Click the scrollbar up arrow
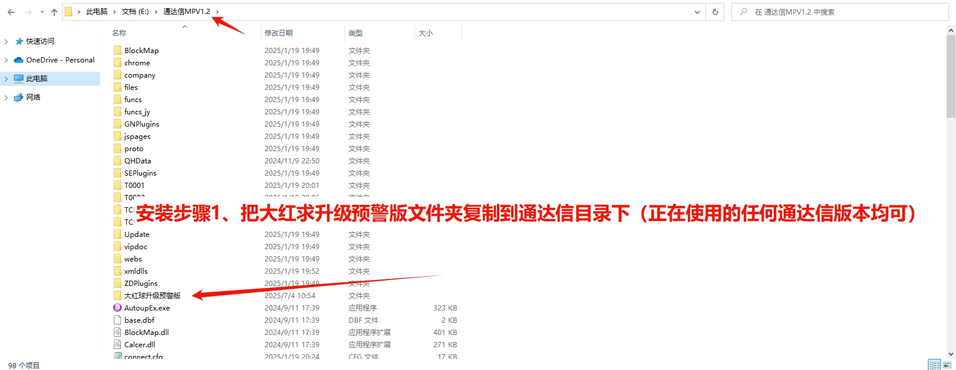The image size is (956, 370). (951, 30)
